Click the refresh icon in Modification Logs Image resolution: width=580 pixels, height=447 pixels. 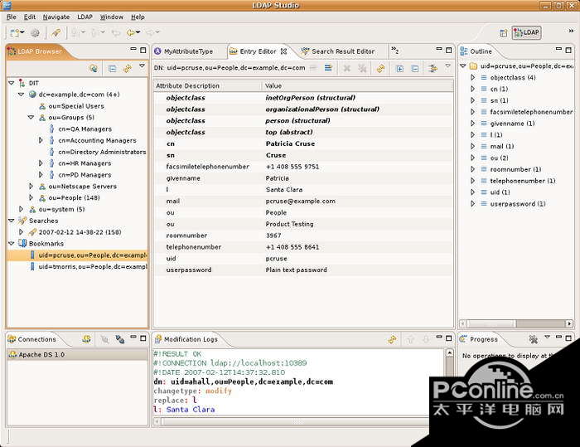click(x=392, y=339)
